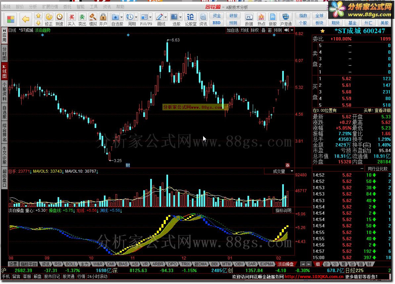The image size is (395, 284).
Task: Open the 自选股 star folder icon
Action: [x=115, y=17]
